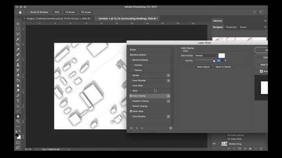Viewport: 282px width, 158px height.
Task: Select the Eyedropper tool
Action: pyautogui.click(x=18, y=50)
